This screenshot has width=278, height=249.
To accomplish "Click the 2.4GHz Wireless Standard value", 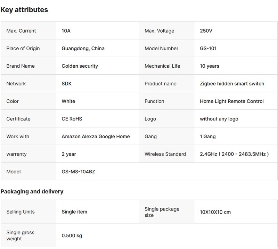I will tap(234, 154).
